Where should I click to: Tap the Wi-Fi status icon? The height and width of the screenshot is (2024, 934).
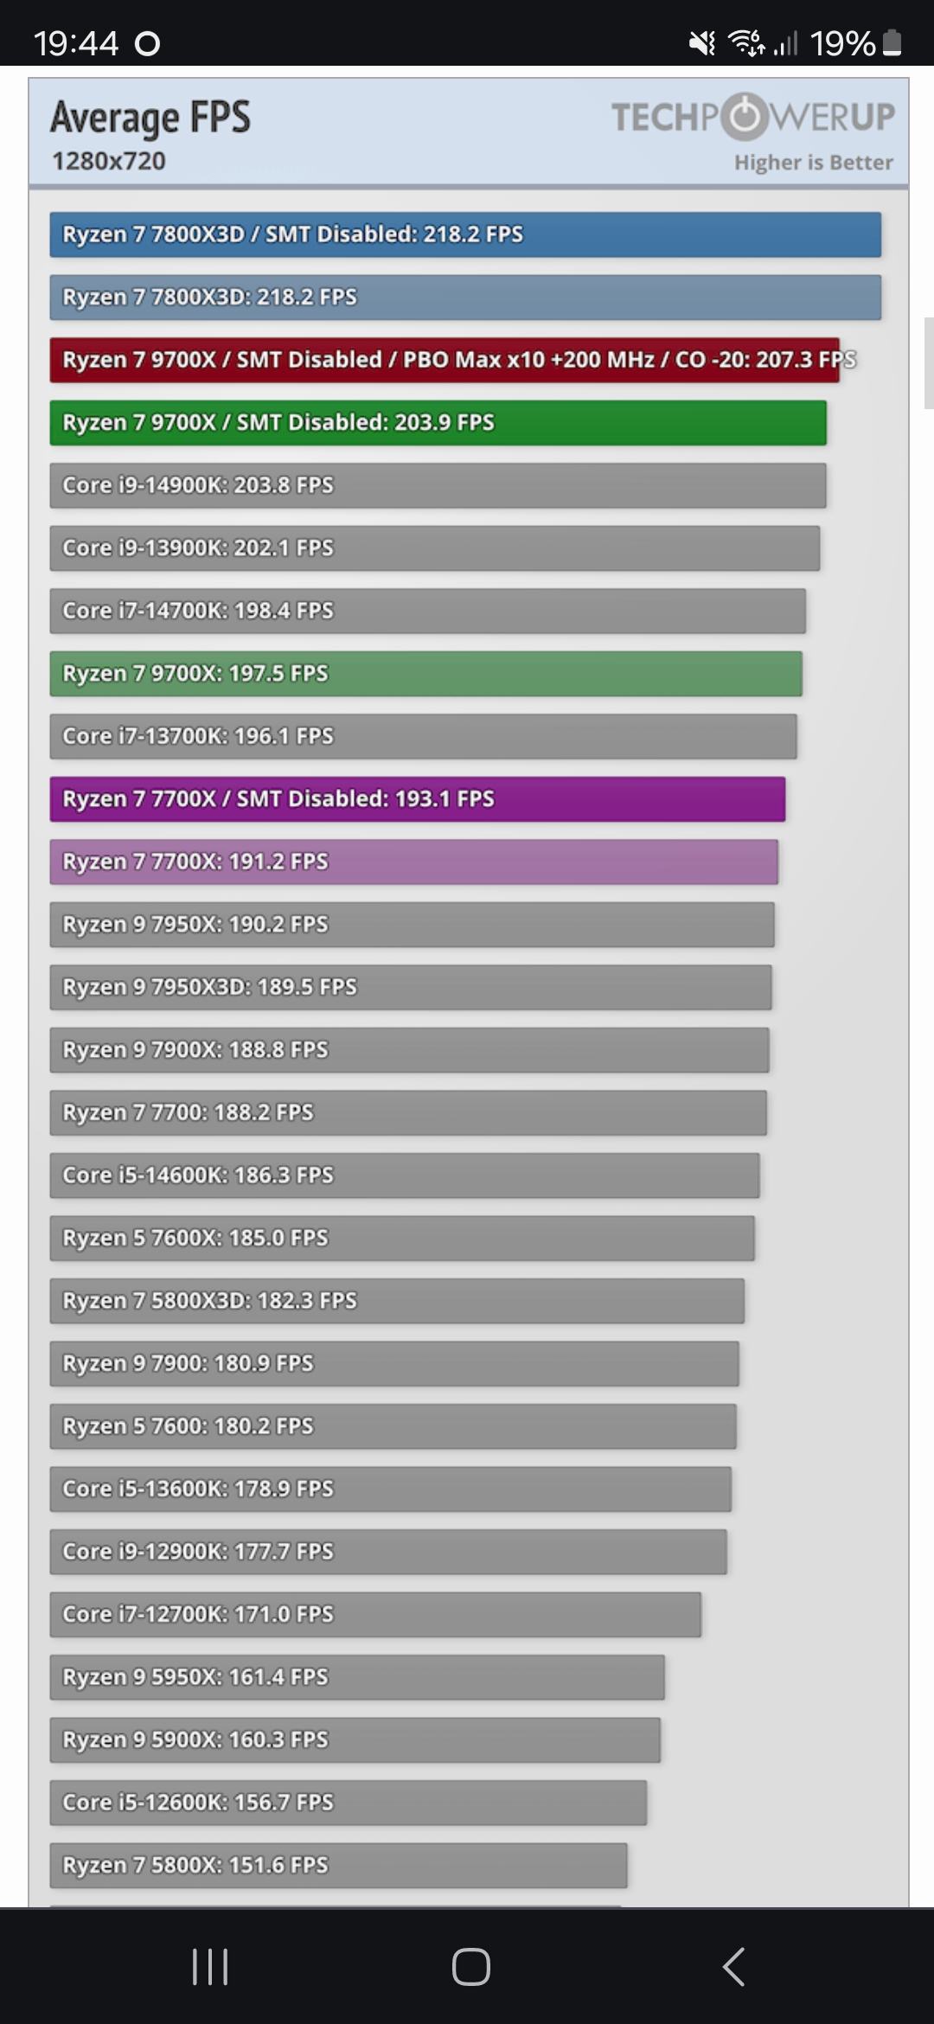[x=747, y=42]
